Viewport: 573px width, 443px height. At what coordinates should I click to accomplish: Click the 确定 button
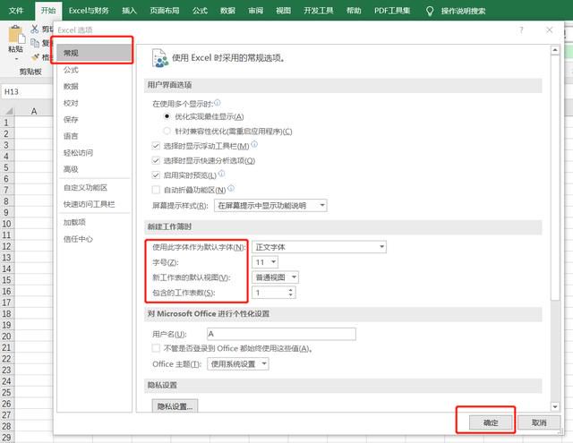coord(491,422)
